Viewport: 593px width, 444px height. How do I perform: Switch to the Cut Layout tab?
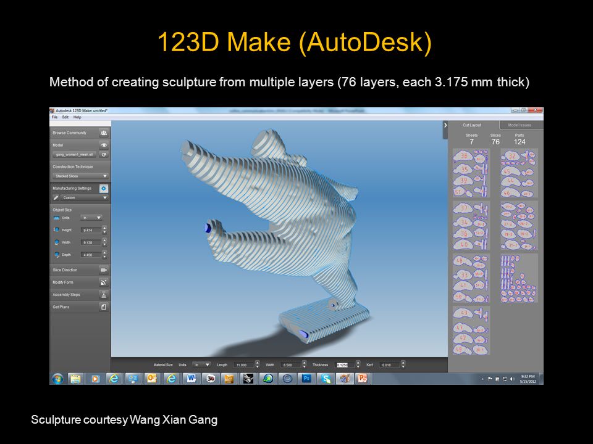[x=472, y=125]
